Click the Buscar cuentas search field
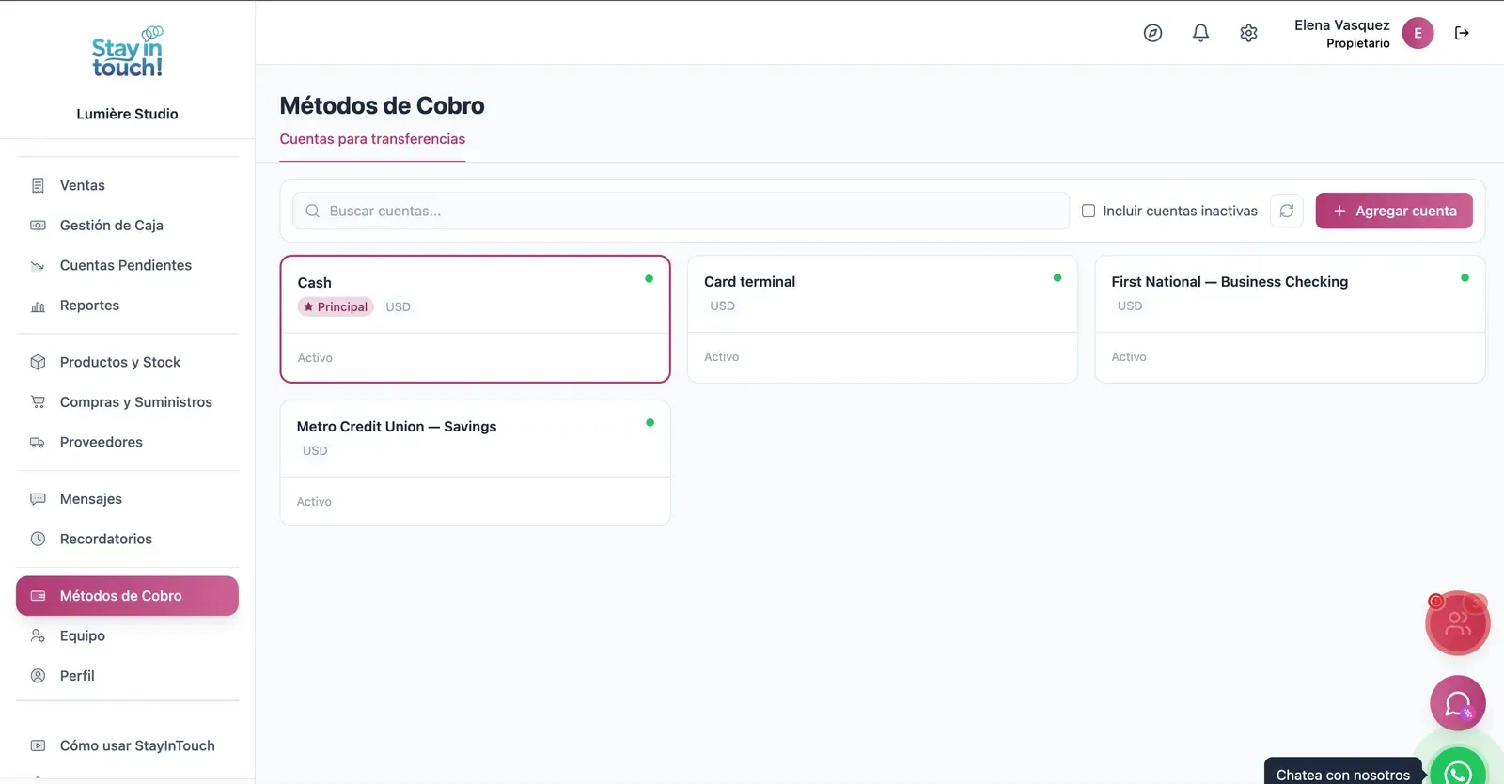The image size is (1504, 784). (681, 211)
